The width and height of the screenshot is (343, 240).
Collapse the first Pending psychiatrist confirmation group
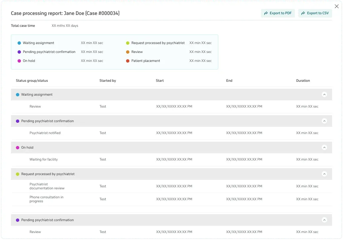[x=324, y=121]
